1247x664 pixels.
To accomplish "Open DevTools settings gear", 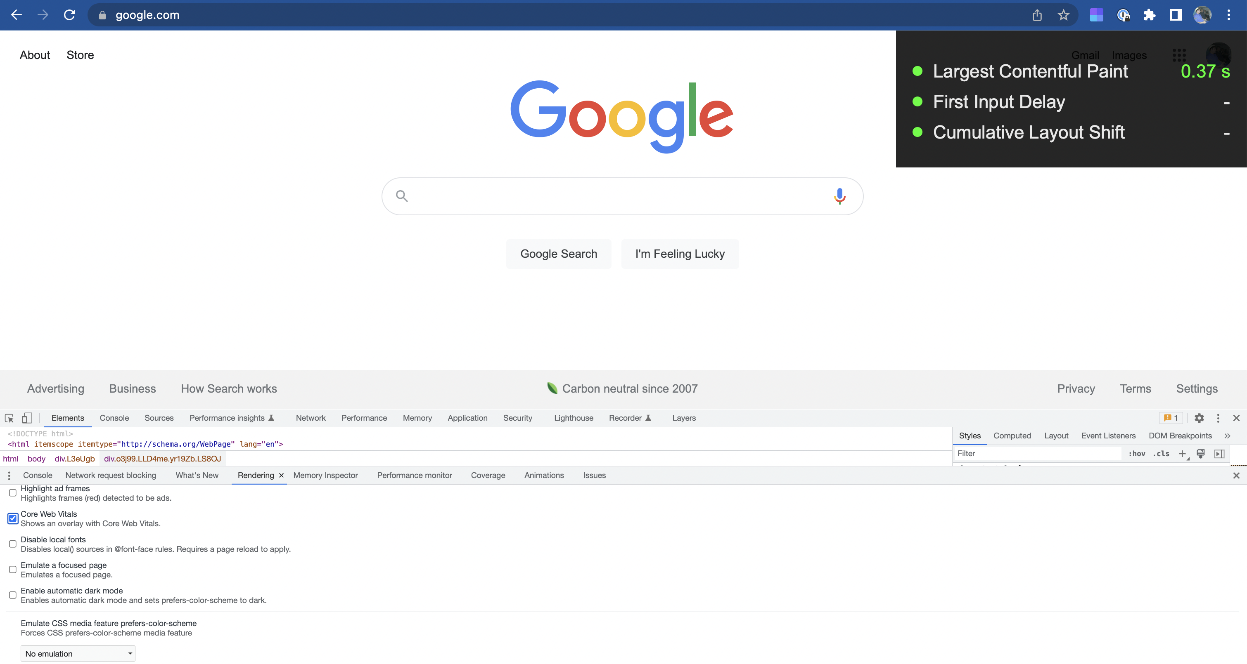I will [1199, 418].
